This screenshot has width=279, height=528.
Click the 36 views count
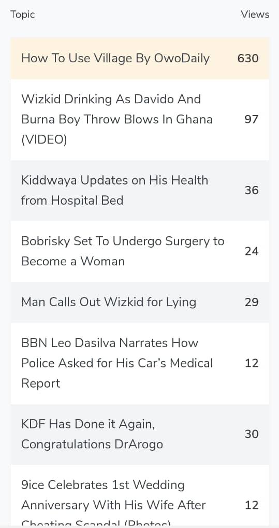[252, 190]
